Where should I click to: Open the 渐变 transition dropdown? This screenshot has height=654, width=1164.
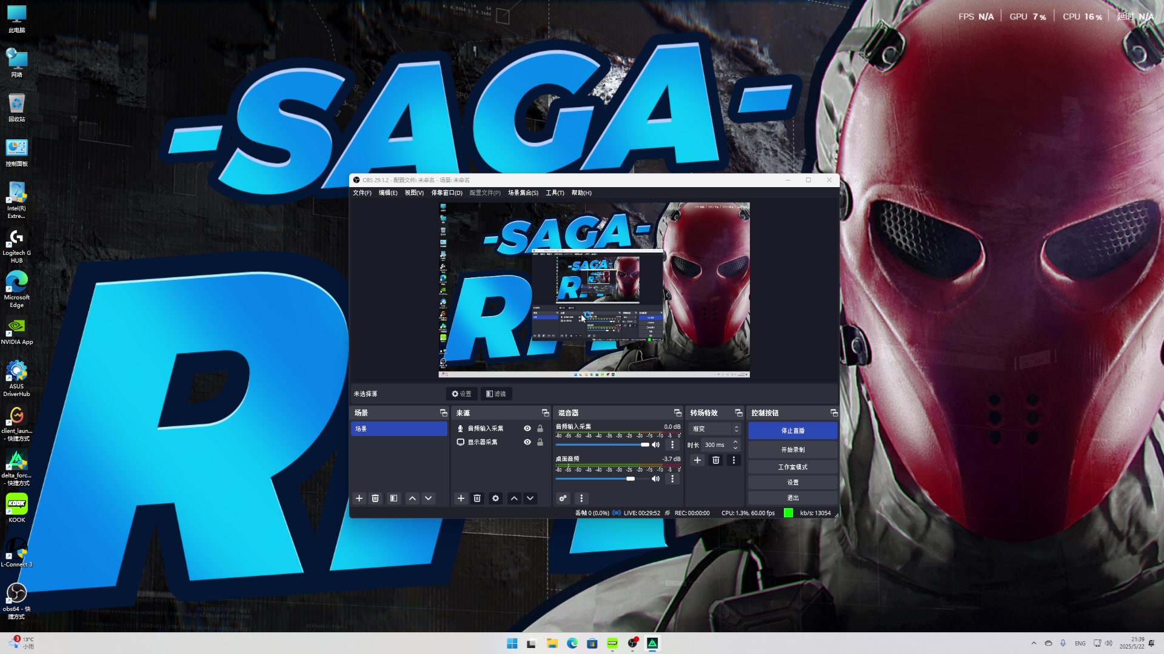715,429
